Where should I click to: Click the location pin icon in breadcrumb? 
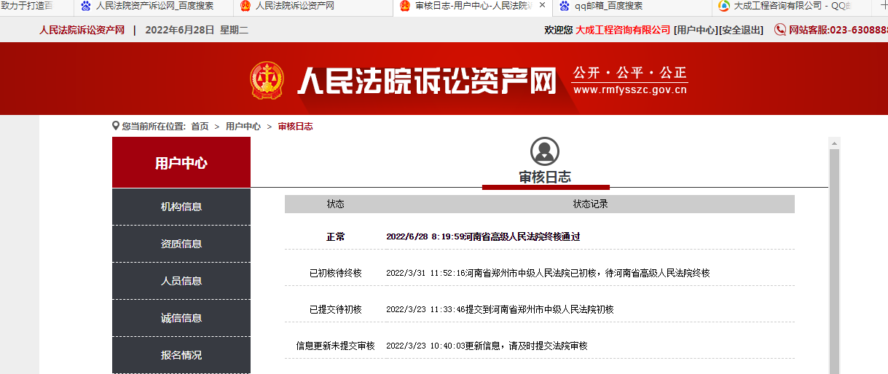[x=116, y=126]
